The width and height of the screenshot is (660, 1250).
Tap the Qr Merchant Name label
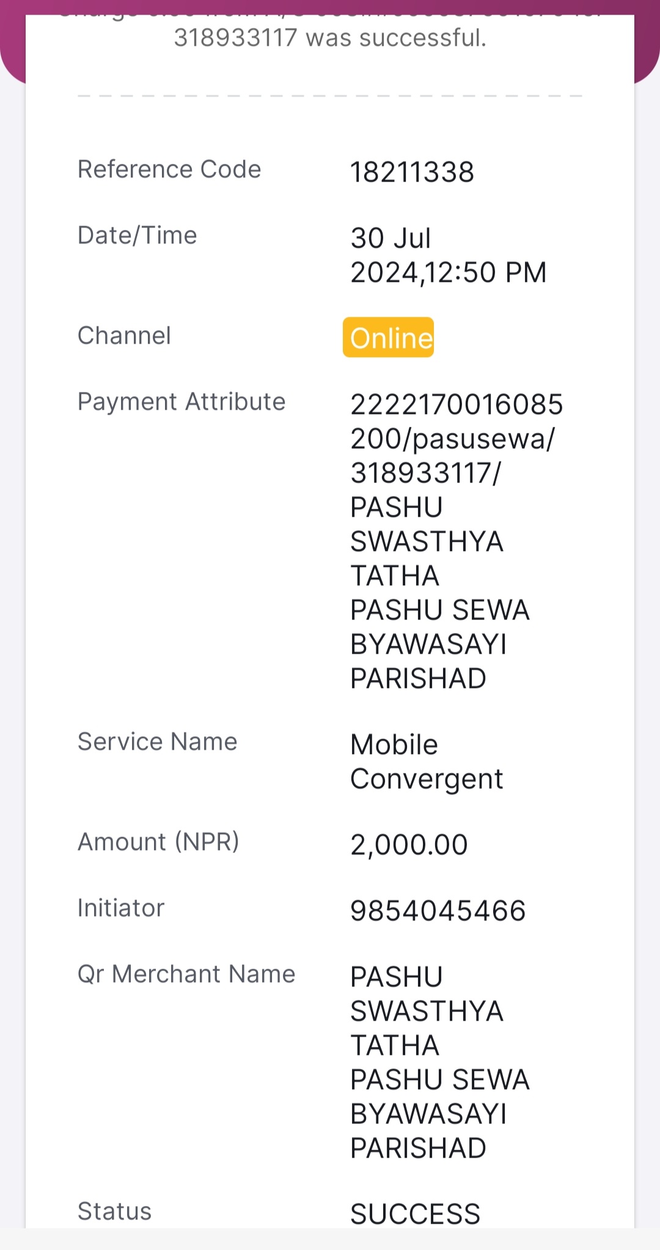point(186,974)
